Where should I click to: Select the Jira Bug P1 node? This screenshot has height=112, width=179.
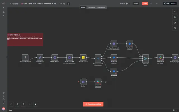click(130, 44)
